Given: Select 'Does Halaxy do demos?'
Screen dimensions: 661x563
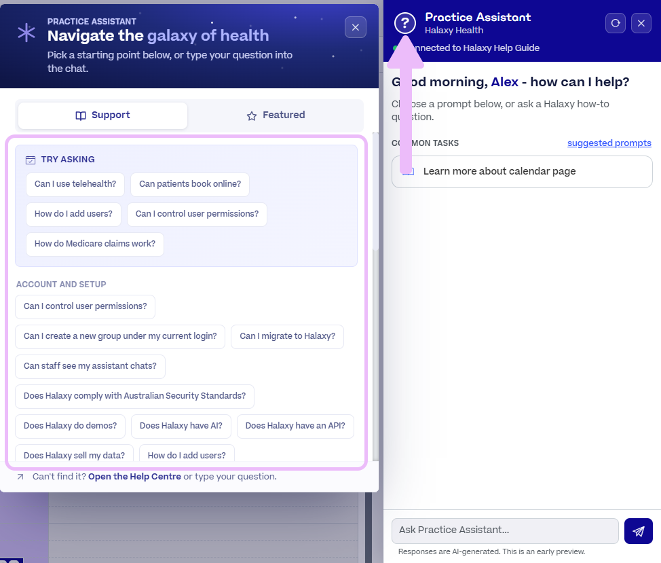Looking at the screenshot, I should click(x=71, y=426).
